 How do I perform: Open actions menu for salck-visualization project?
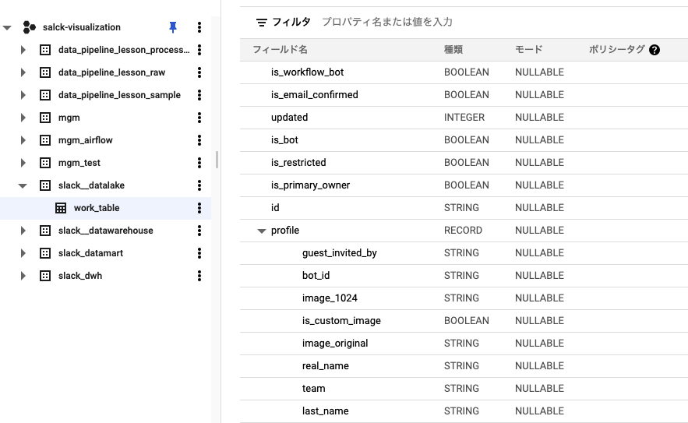[199, 27]
